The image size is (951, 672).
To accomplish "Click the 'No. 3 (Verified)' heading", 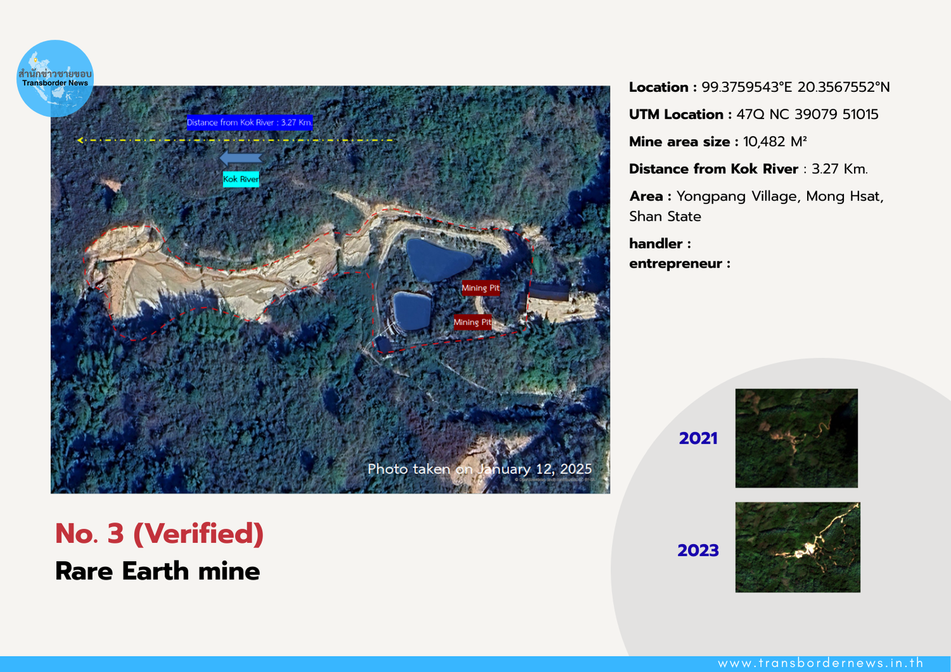I will 159,534.
